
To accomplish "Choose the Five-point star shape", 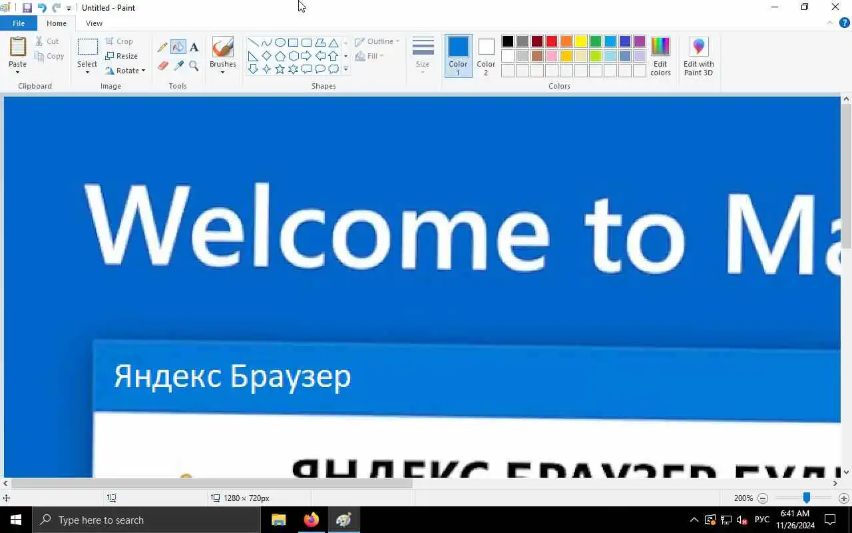I will pos(280,69).
